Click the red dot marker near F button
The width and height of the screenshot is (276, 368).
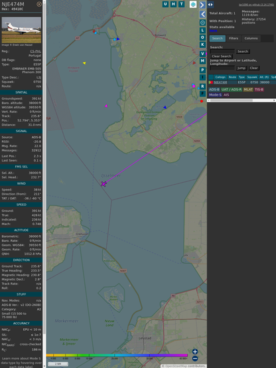(202, 101)
